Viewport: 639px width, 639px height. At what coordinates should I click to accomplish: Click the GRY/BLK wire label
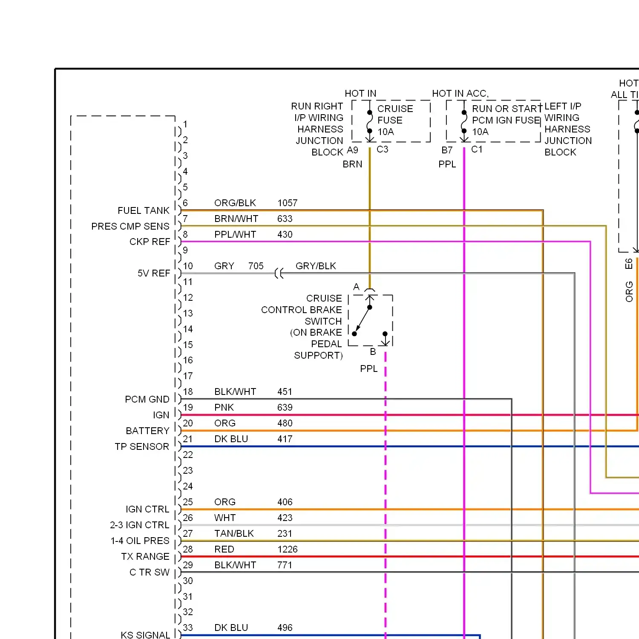click(x=316, y=266)
